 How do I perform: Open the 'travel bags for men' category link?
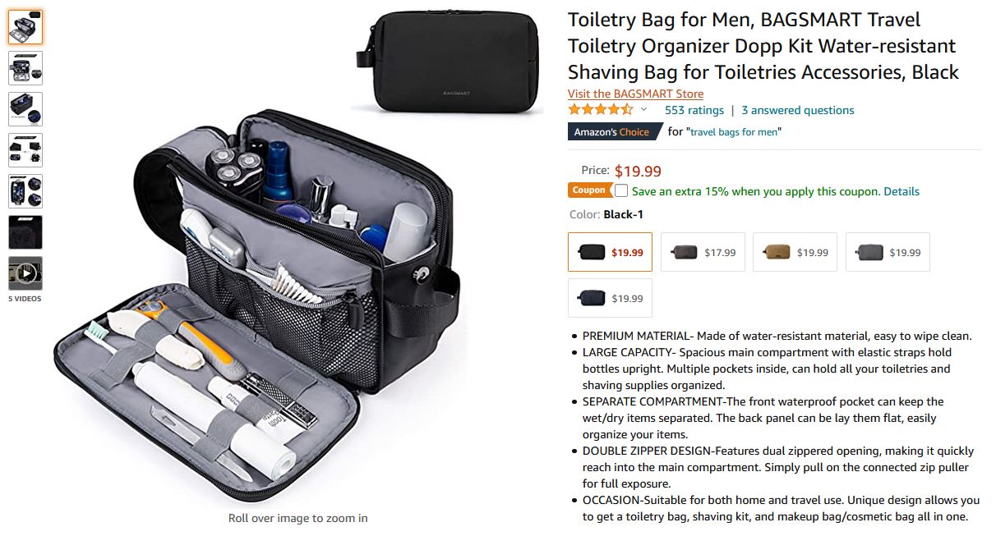click(734, 131)
